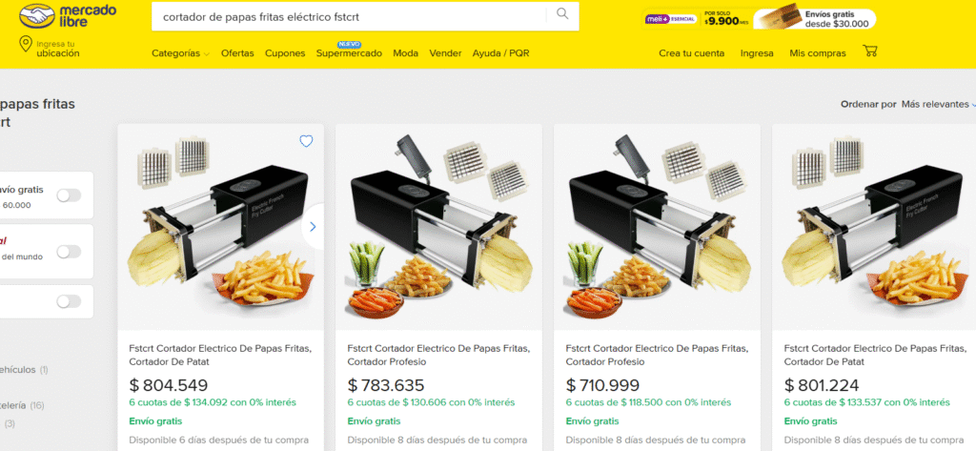
Task: Open the shopping cart icon
Action: point(869,51)
